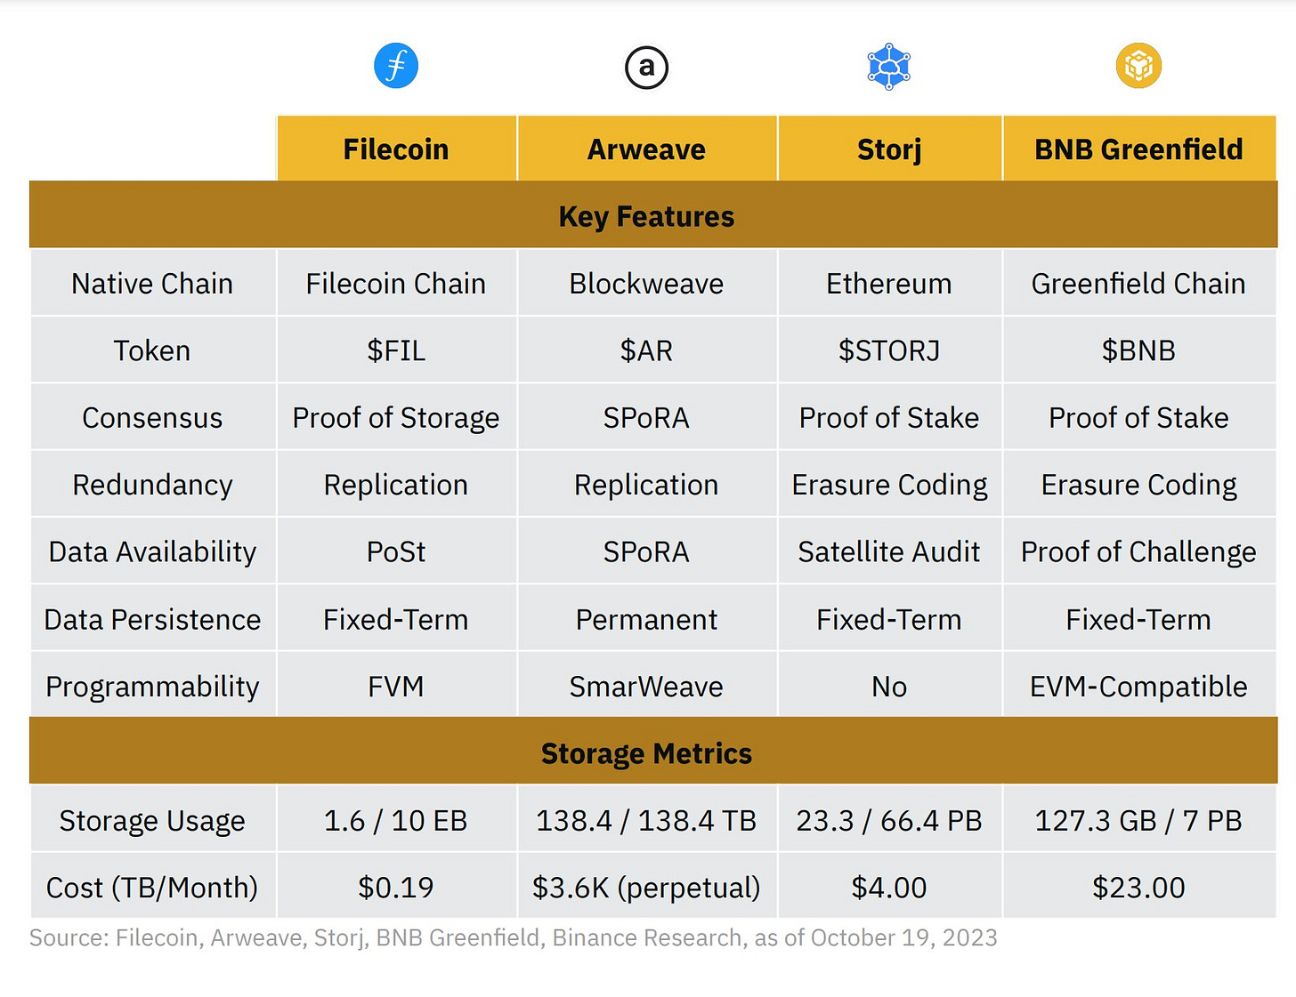Click Storj's Fixed-Term cell
Viewport: 1296px width, 997px height.
coord(890,619)
